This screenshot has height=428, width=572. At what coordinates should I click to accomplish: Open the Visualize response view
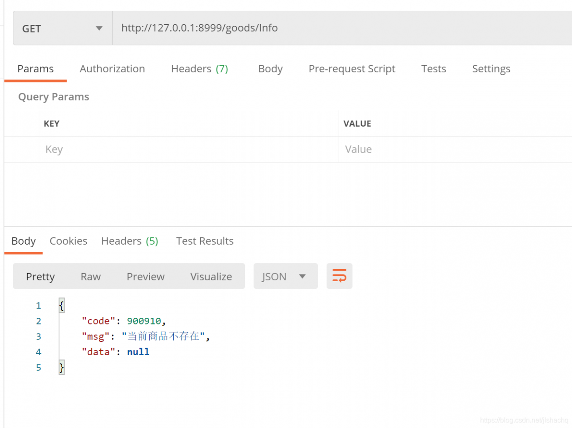pos(211,277)
